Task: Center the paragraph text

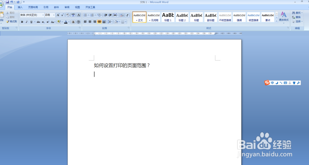Action: point(90,22)
